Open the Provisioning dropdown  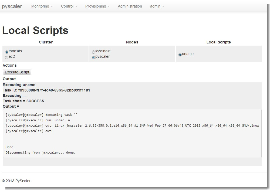coord(97,6)
